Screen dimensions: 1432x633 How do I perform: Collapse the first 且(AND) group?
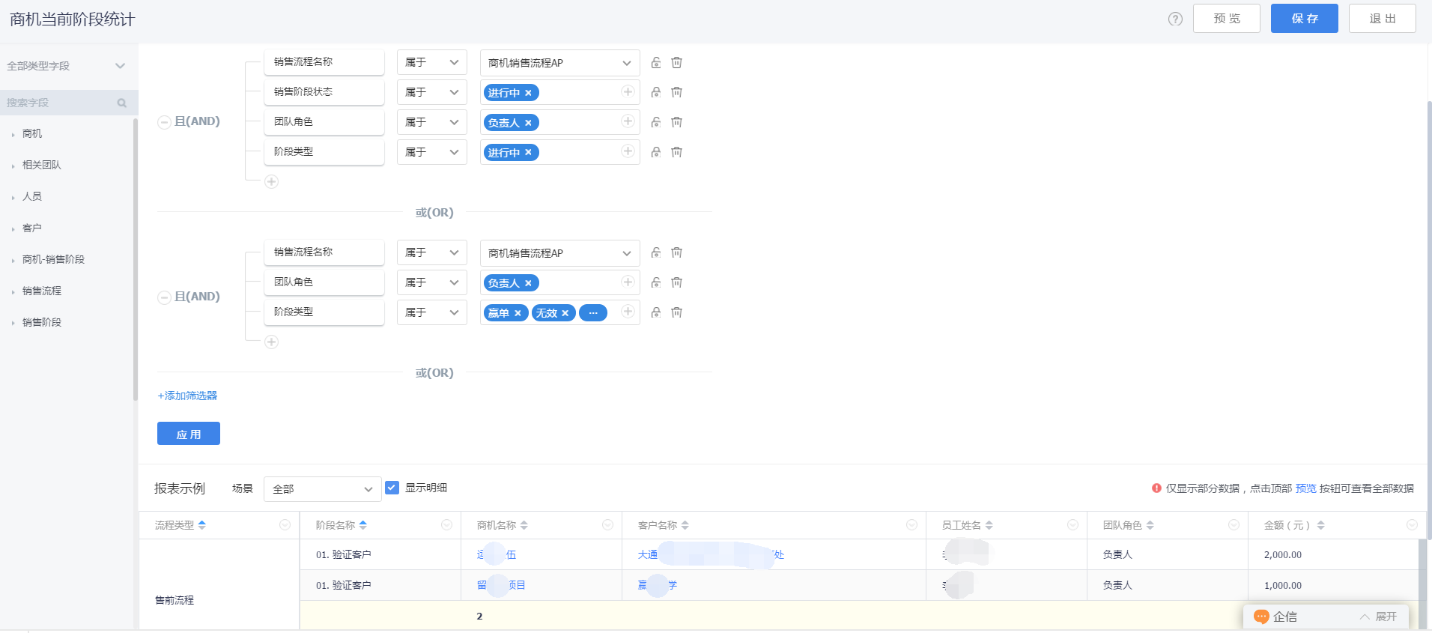(164, 122)
